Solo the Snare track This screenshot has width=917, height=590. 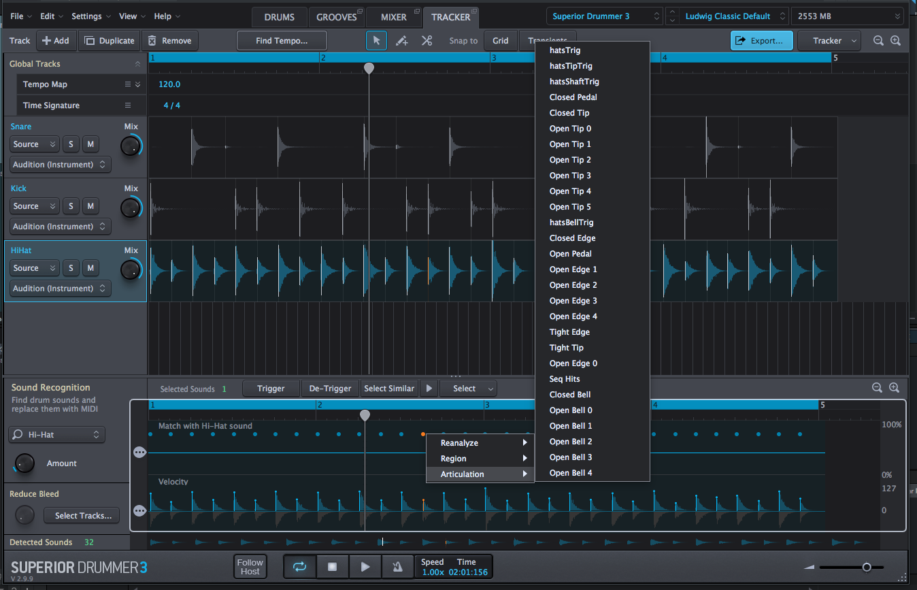pos(71,144)
